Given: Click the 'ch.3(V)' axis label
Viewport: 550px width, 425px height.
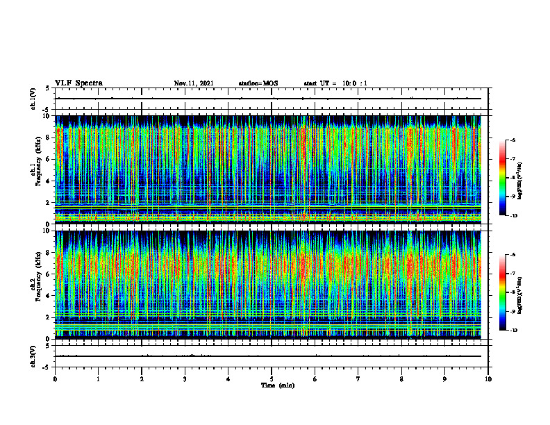Looking at the screenshot, I should click(x=33, y=356).
